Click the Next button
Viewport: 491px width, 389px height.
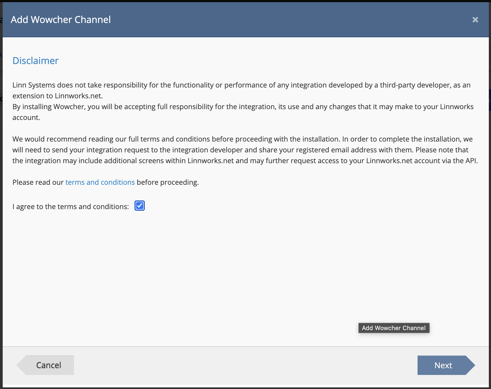click(446, 365)
